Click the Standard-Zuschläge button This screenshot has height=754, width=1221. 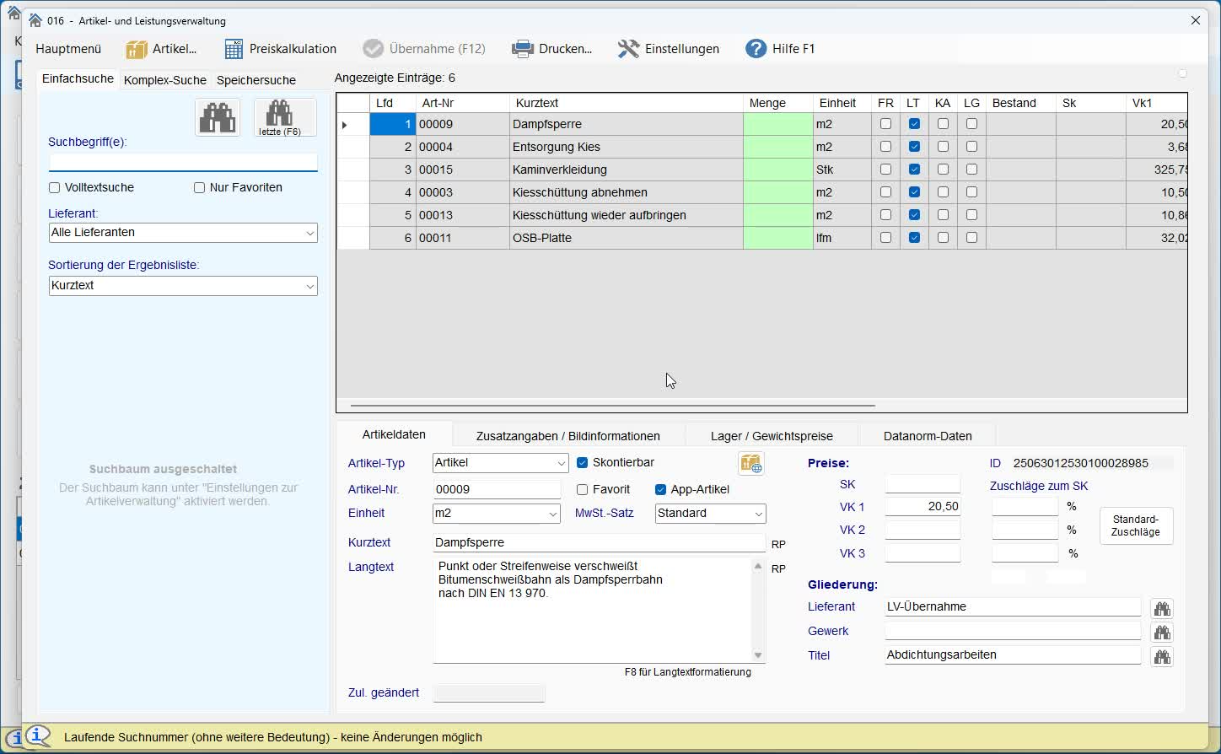pyautogui.click(x=1135, y=526)
